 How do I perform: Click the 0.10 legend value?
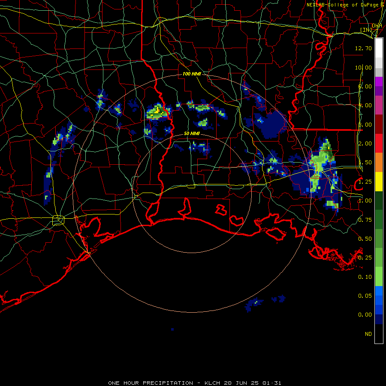tap(365, 277)
